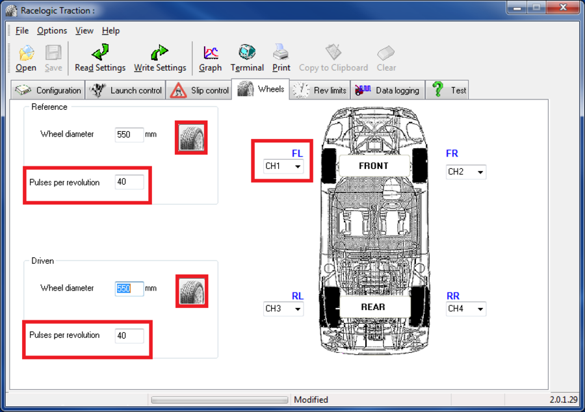Click Driven pulses per revolution field
585x412 pixels.
[x=129, y=335]
